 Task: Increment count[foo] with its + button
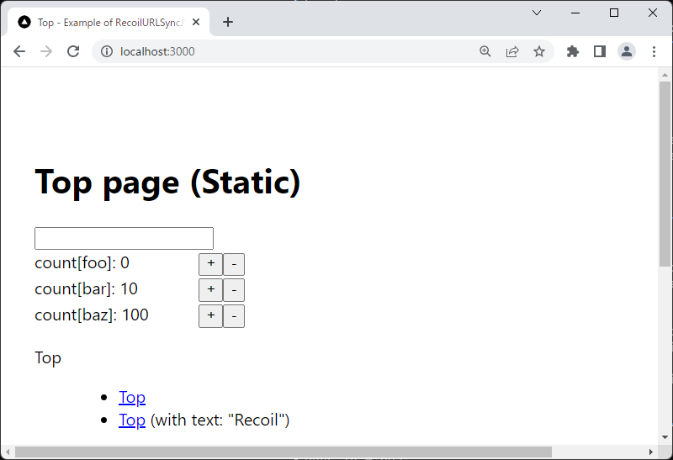pyautogui.click(x=211, y=264)
